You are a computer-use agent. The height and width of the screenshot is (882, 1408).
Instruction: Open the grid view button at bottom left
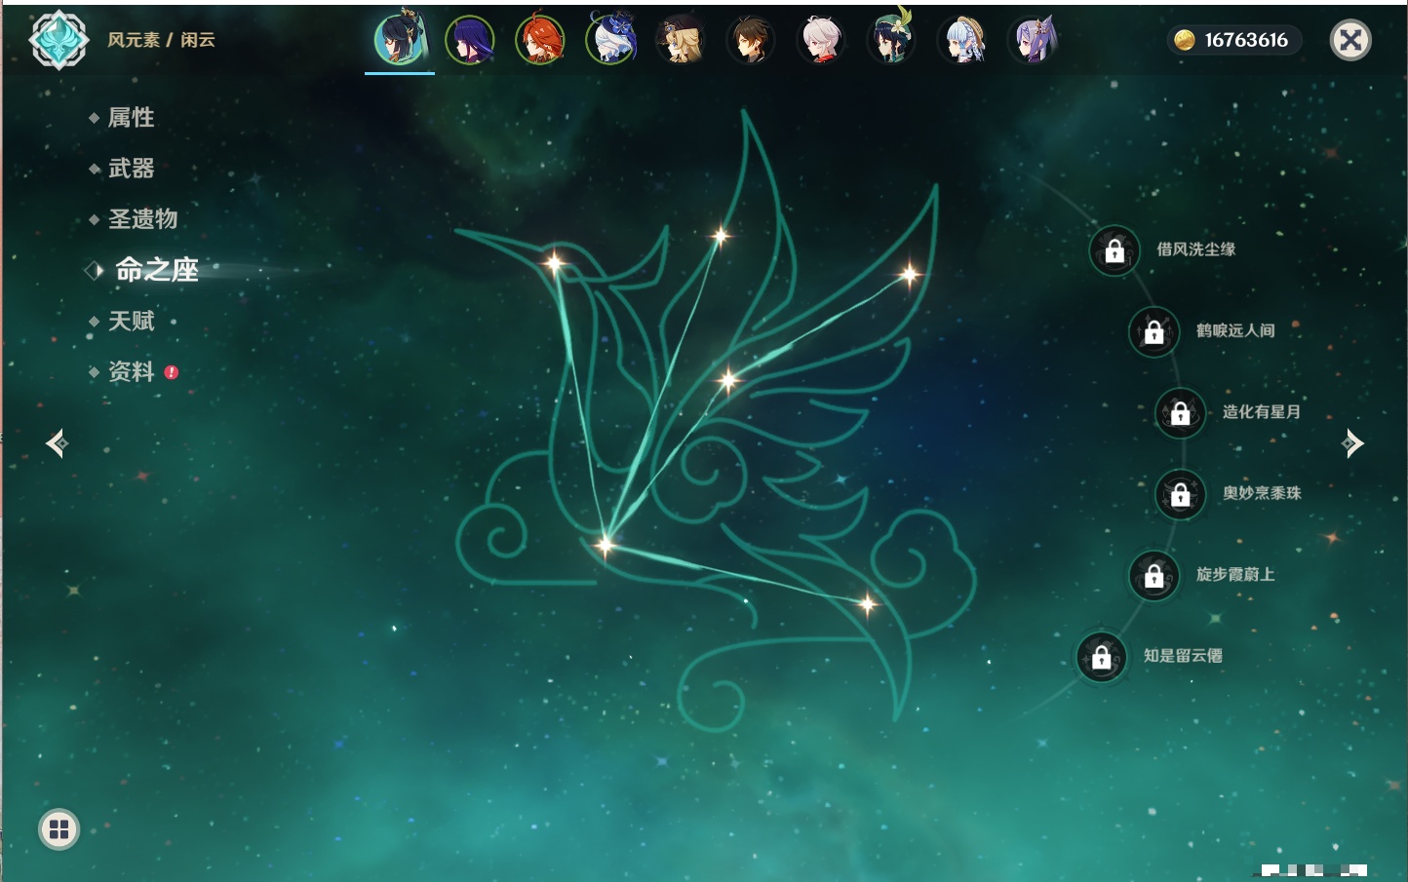59,829
